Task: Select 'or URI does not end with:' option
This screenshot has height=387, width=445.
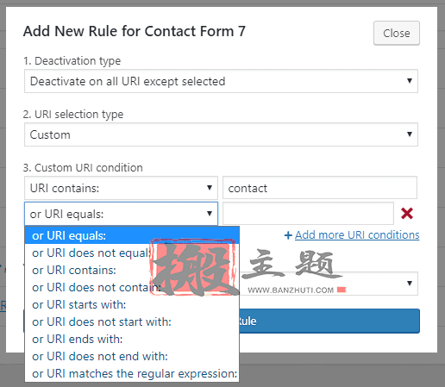Action: point(132,356)
